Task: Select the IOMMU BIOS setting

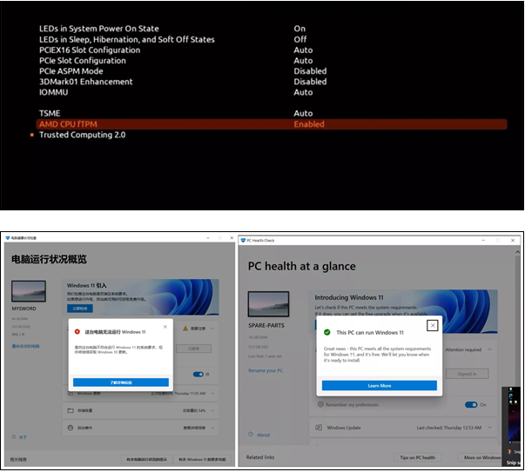Action: [54, 92]
